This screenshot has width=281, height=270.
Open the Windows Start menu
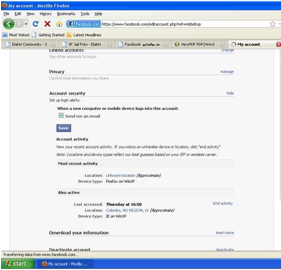tap(17, 264)
